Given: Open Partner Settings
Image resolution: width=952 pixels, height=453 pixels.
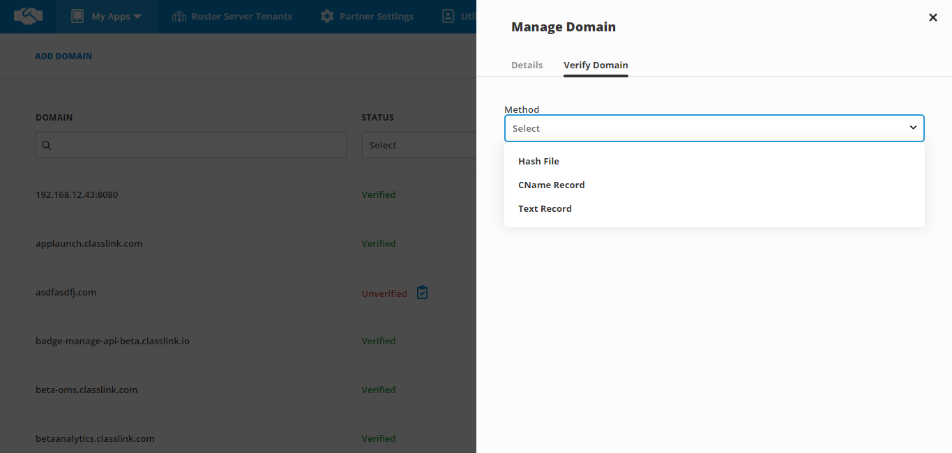Looking at the screenshot, I should pyautogui.click(x=367, y=16).
